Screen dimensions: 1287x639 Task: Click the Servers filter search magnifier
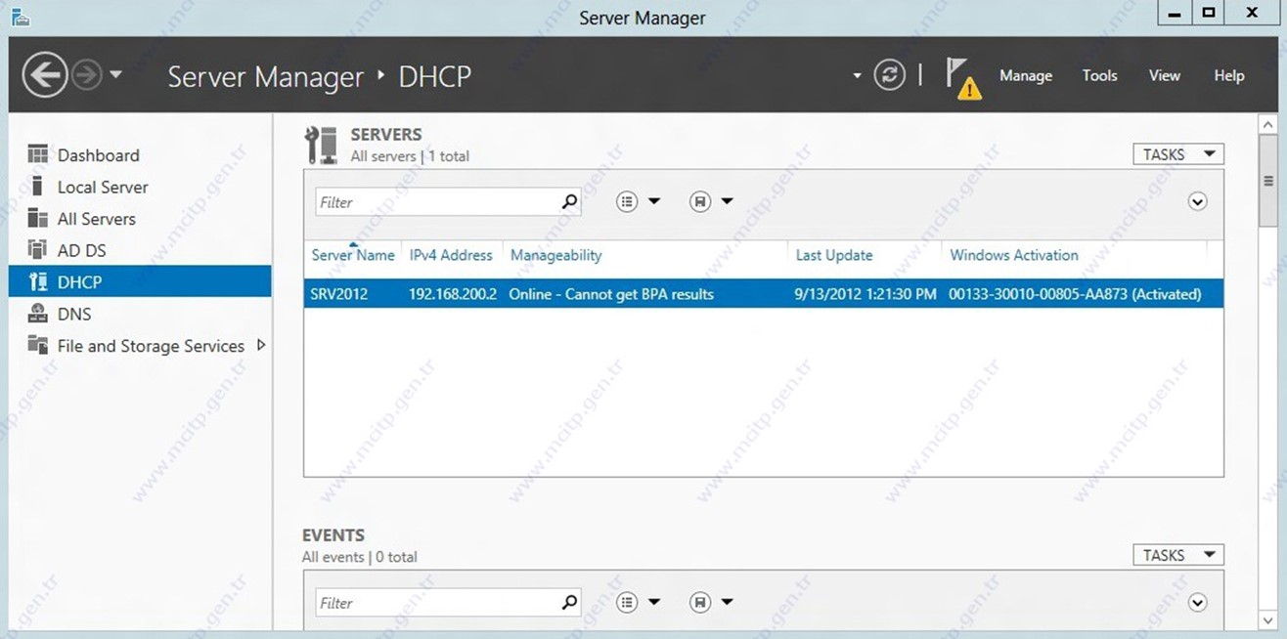(570, 201)
